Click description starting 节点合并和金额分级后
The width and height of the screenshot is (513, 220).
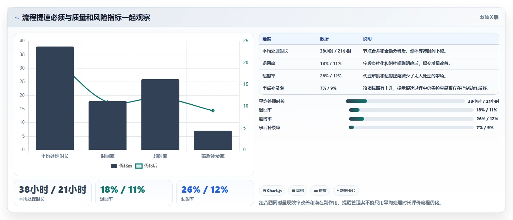pyautogui.click(x=405, y=51)
